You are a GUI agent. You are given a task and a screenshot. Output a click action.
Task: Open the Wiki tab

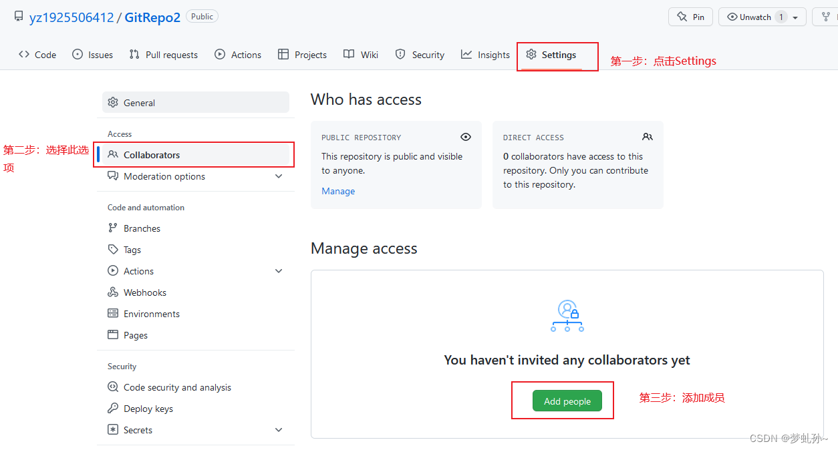click(361, 55)
